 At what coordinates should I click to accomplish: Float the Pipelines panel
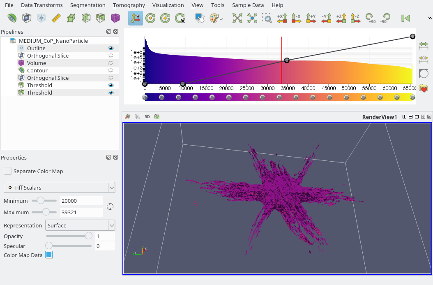(108, 32)
